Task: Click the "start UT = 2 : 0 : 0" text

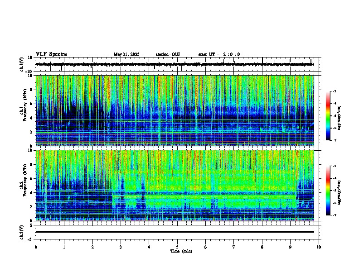Action: pos(219,54)
